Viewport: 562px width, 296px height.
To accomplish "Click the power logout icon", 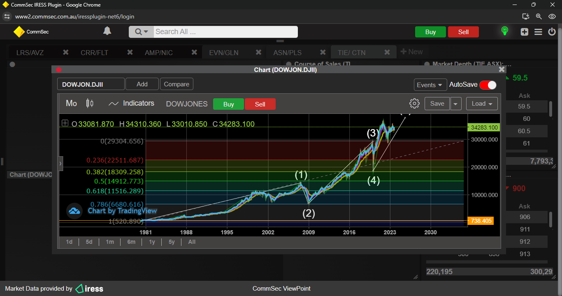I will (552, 32).
